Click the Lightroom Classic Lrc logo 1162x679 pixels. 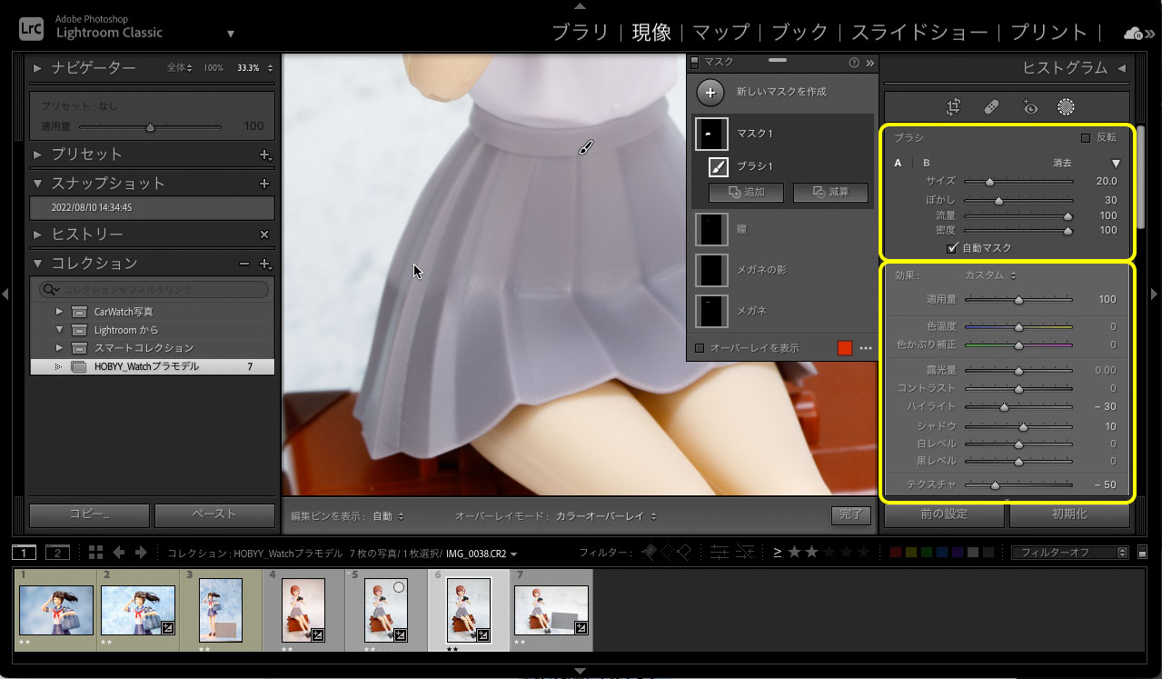click(x=32, y=30)
